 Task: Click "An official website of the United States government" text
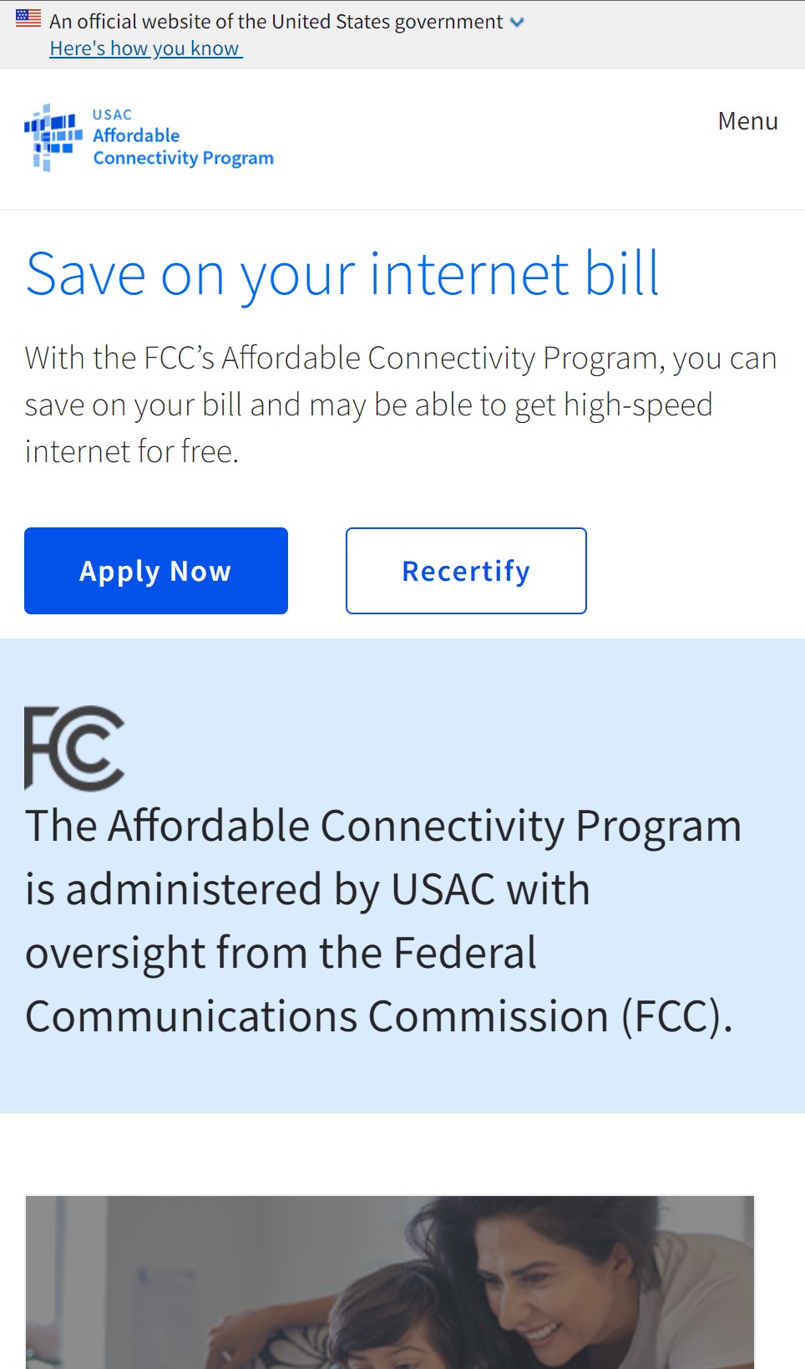pyautogui.click(x=276, y=22)
